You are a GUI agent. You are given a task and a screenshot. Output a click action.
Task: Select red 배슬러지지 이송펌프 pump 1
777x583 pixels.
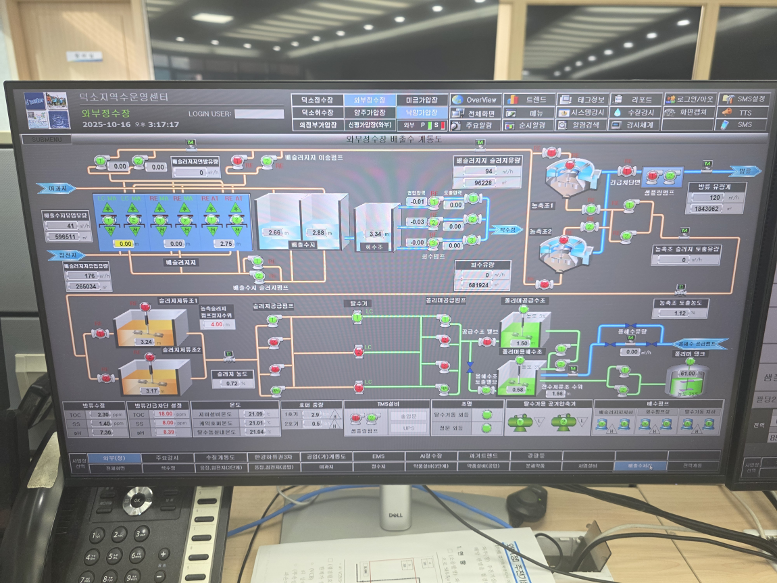click(239, 161)
